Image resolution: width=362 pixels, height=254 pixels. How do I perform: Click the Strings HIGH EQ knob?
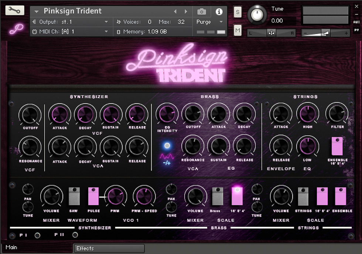[x=307, y=114]
